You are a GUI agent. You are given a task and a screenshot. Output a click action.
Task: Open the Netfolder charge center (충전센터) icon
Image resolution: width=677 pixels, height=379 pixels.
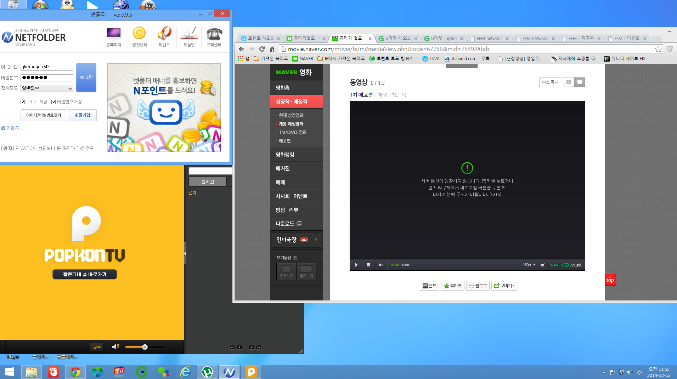(139, 37)
